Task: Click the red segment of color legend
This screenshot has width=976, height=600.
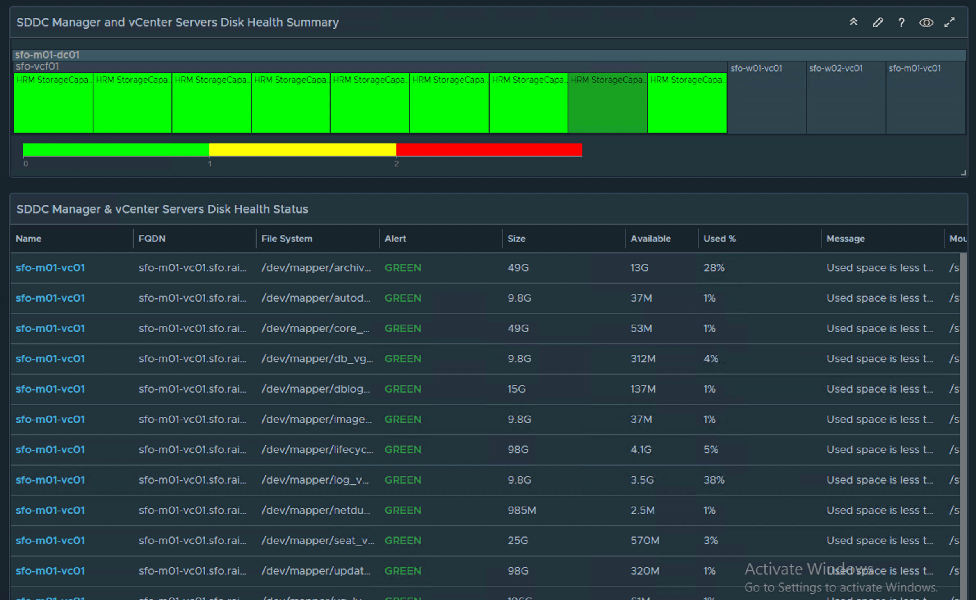Action: (489, 150)
